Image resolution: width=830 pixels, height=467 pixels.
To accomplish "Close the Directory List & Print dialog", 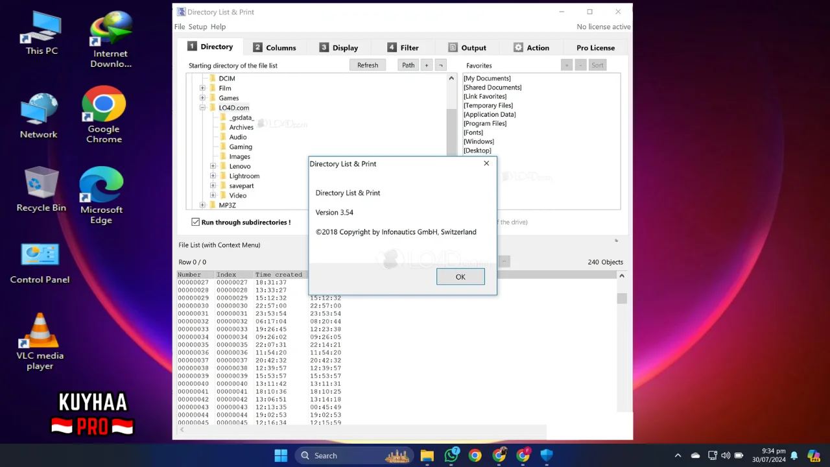I will [486, 163].
